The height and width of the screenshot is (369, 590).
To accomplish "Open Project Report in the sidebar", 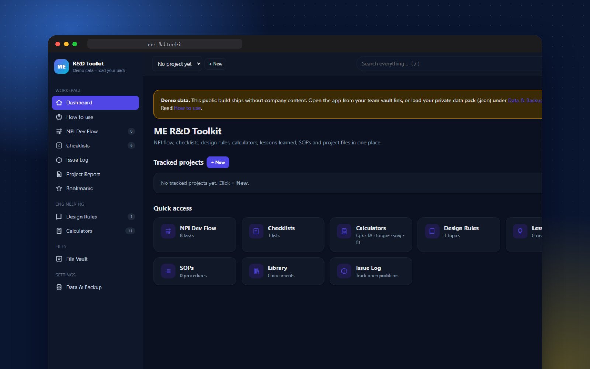I will (x=95, y=174).
